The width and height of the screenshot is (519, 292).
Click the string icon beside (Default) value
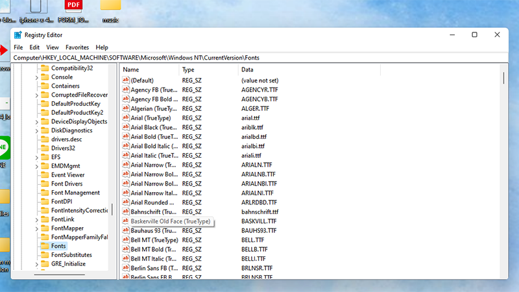tap(125, 80)
